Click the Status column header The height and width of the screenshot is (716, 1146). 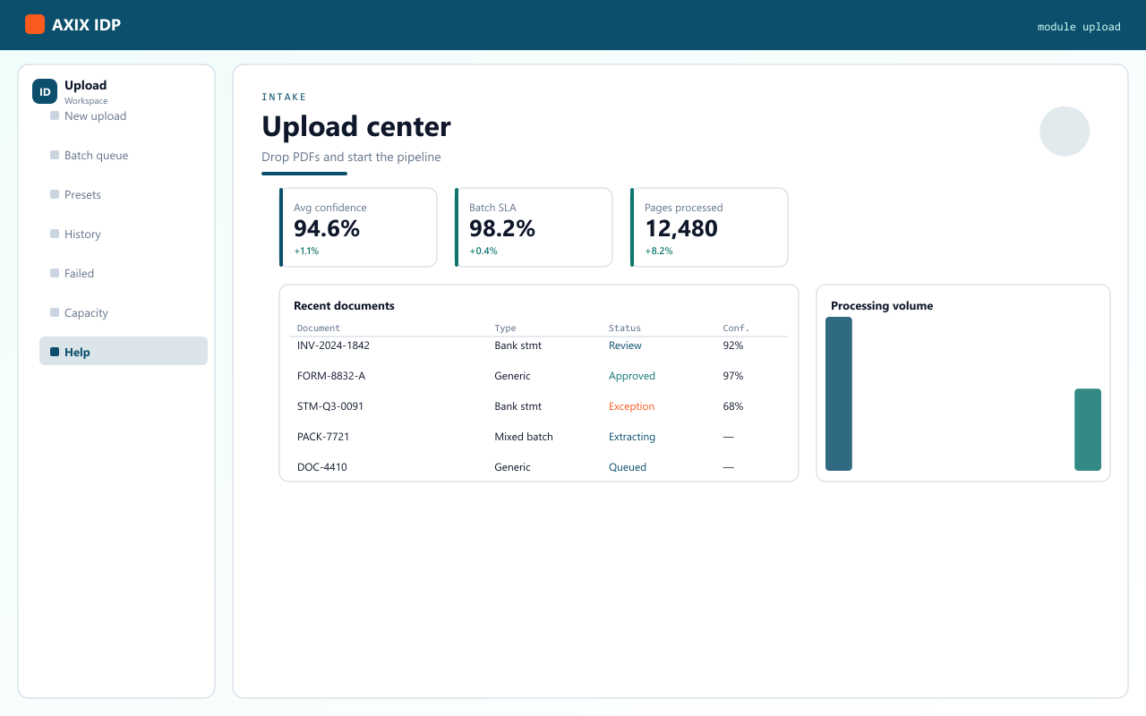tap(625, 328)
